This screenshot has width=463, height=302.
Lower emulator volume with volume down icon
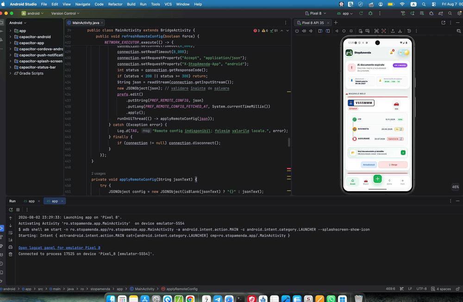(x=311, y=31)
